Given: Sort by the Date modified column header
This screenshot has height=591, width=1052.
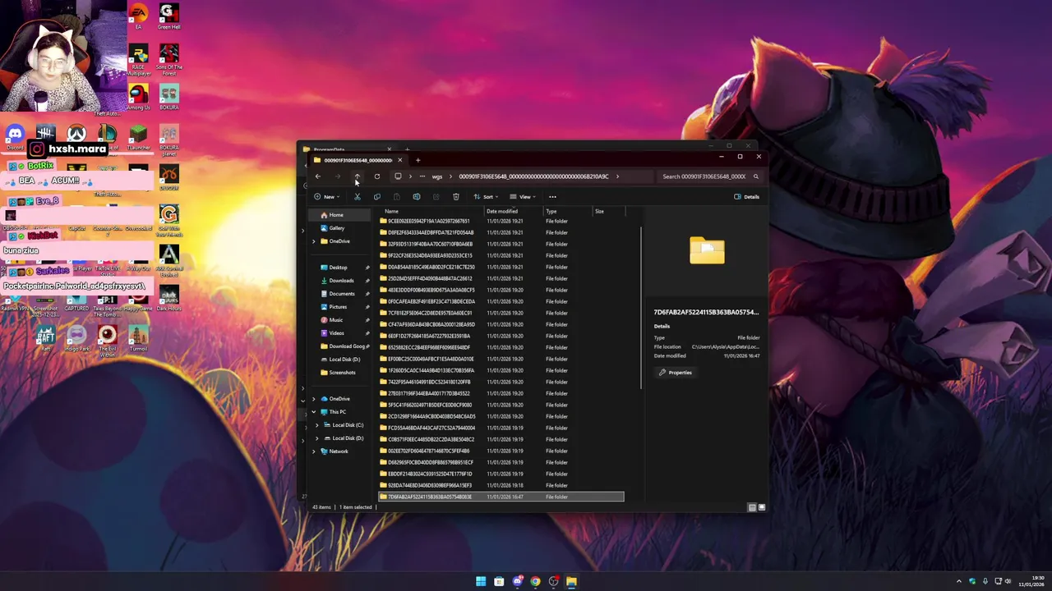Looking at the screenshot, I should coord(514,212).
